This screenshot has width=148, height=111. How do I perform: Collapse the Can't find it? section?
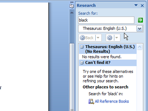[82, 63]
